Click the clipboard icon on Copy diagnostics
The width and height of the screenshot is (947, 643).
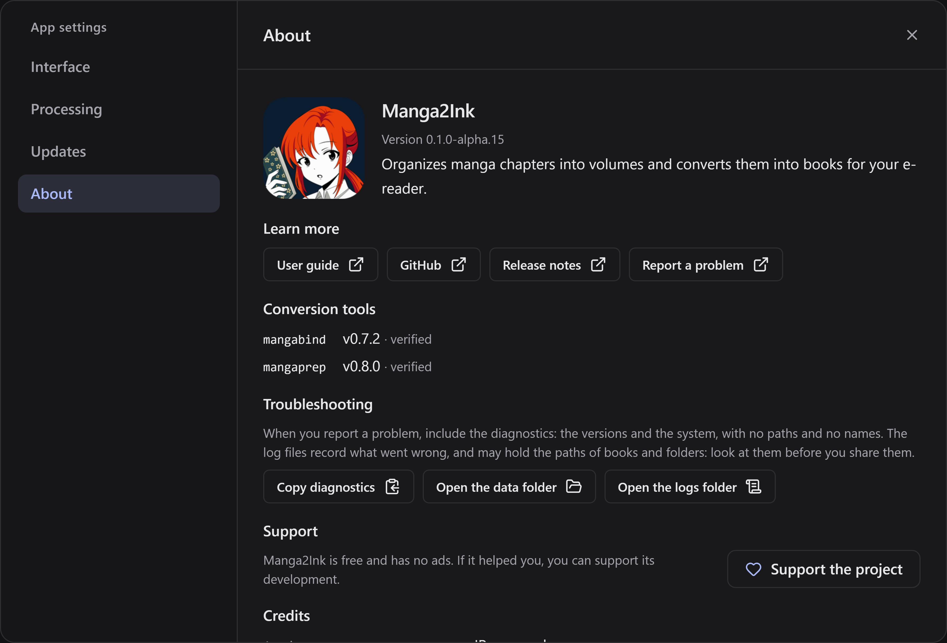392,487
